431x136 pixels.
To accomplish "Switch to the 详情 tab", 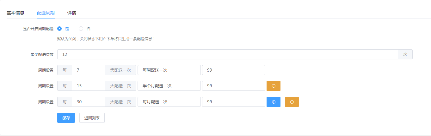I will pyautogui.click(x=72, y=13).
